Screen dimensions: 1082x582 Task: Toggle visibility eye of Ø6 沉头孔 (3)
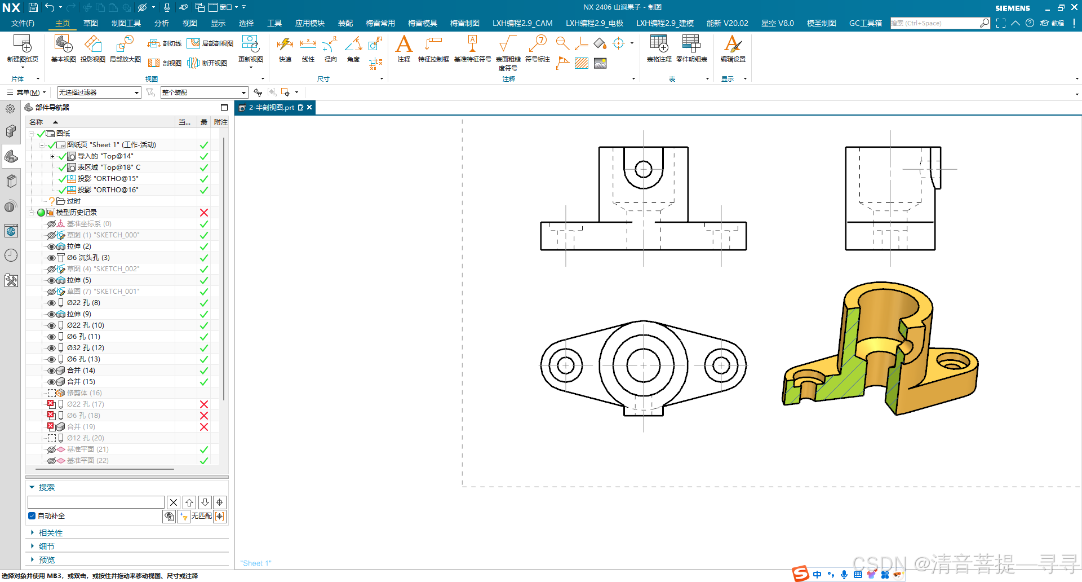point(51,258)
